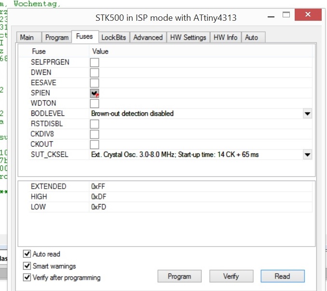Viewport: 327px width, 291px height.
Task: Go to the Advanced tab
Action: click(x=148, y=37)
